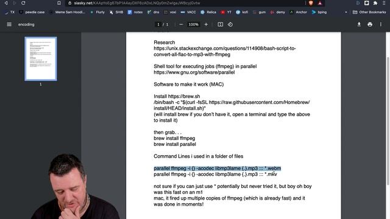Screen dimensions: 390x219
Task: Open YT bookmark
Action: coord(226,12)
